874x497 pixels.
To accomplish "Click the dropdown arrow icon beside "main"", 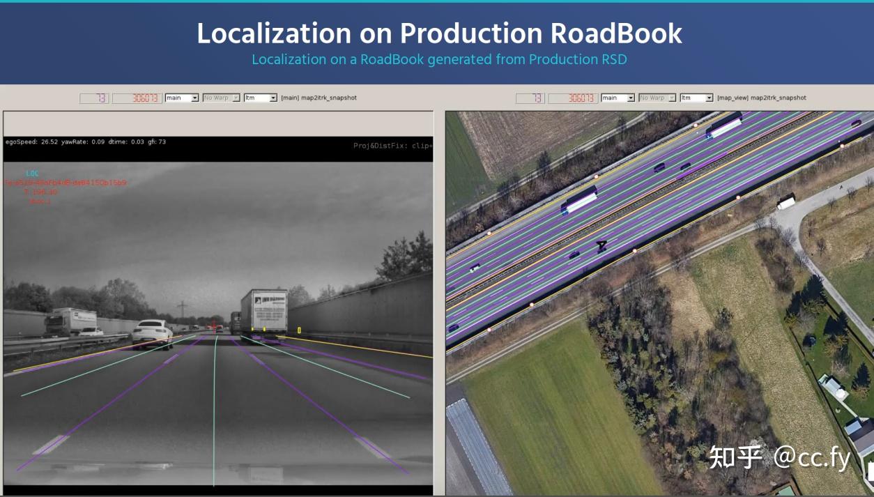I will pos(194,98).
